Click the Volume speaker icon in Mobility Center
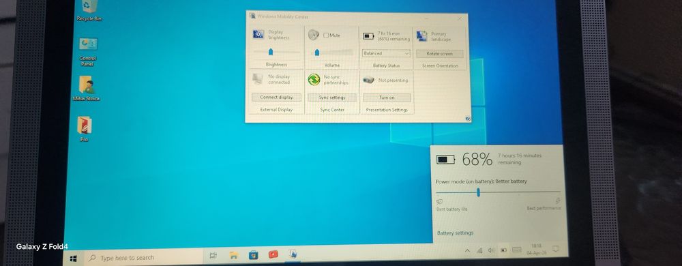This screenshot has height=266, width=682. point(314,35)
